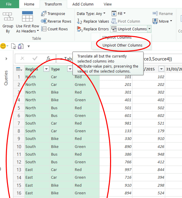The height and width of the screenshot is (198, 182).
Task: Click the formula bar checkmark icon
Action: [x=35, y=58]
